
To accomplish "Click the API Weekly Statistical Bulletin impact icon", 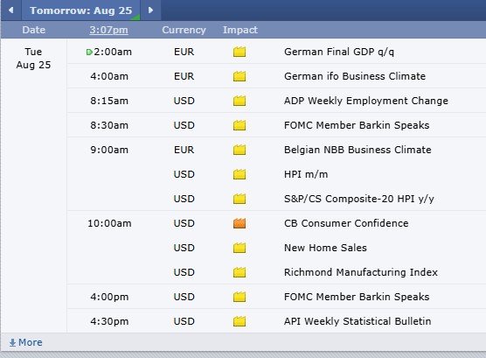I will click(240, 321).
